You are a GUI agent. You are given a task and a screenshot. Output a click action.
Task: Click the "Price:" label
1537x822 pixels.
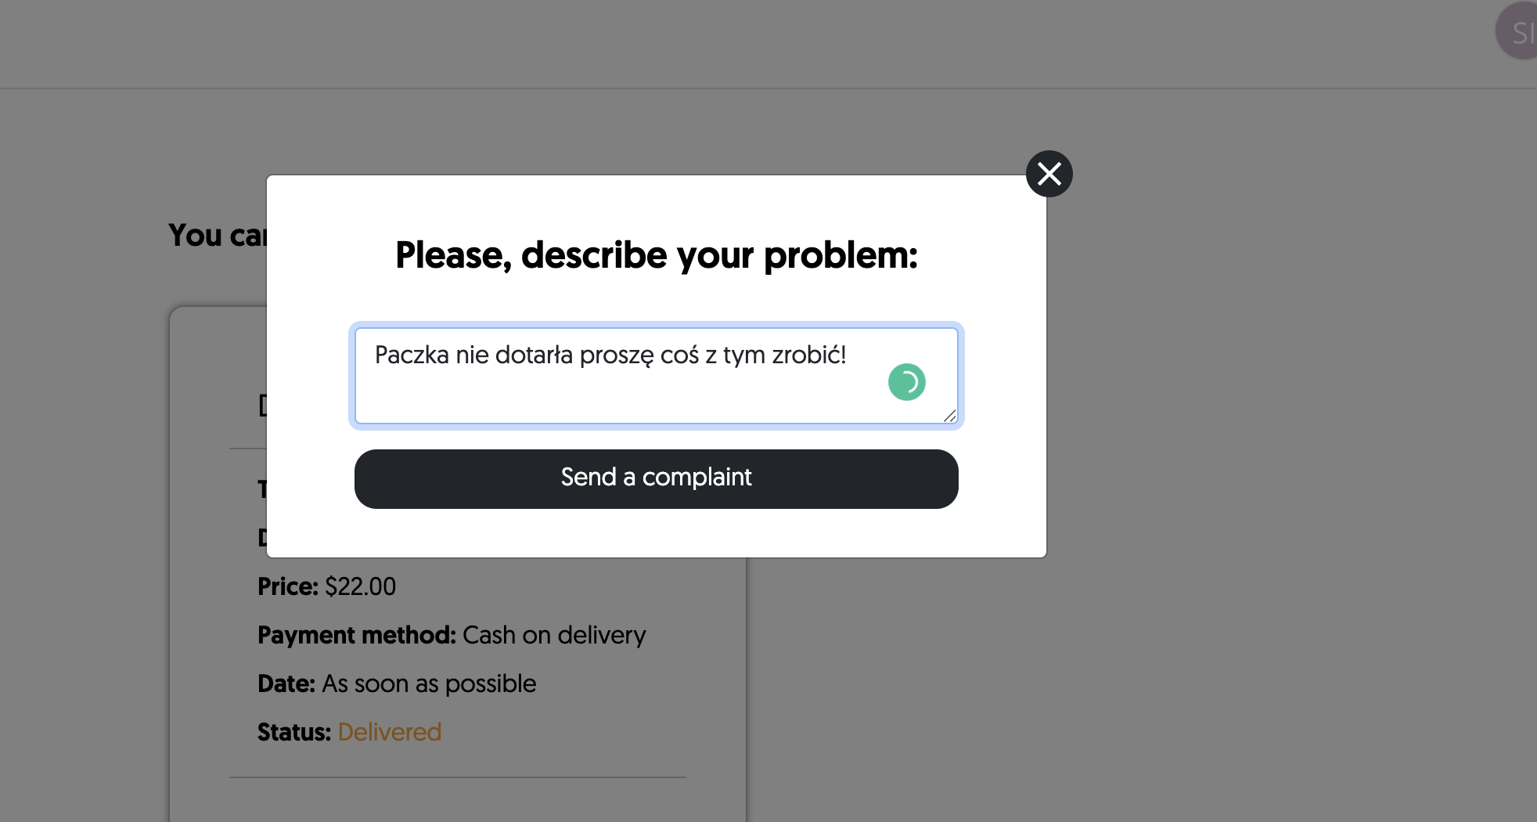(x=287, y=586)
